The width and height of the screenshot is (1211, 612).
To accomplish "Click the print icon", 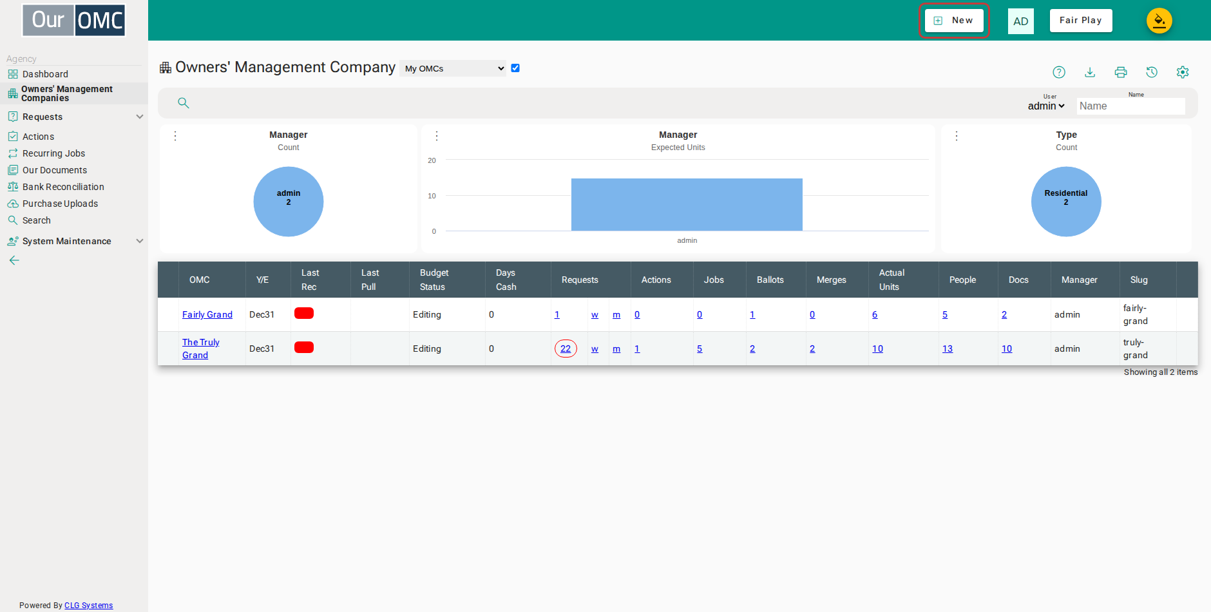I will click(x=1121, y=72).
